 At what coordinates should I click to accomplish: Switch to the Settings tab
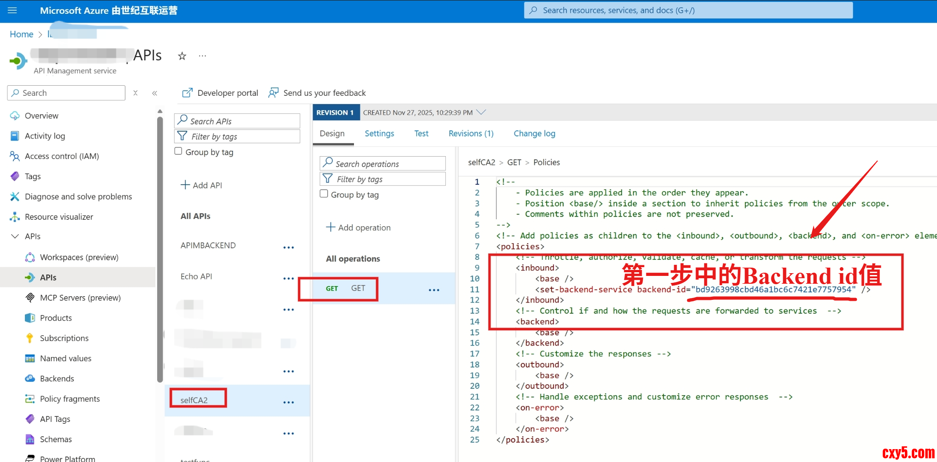[379, 134]
